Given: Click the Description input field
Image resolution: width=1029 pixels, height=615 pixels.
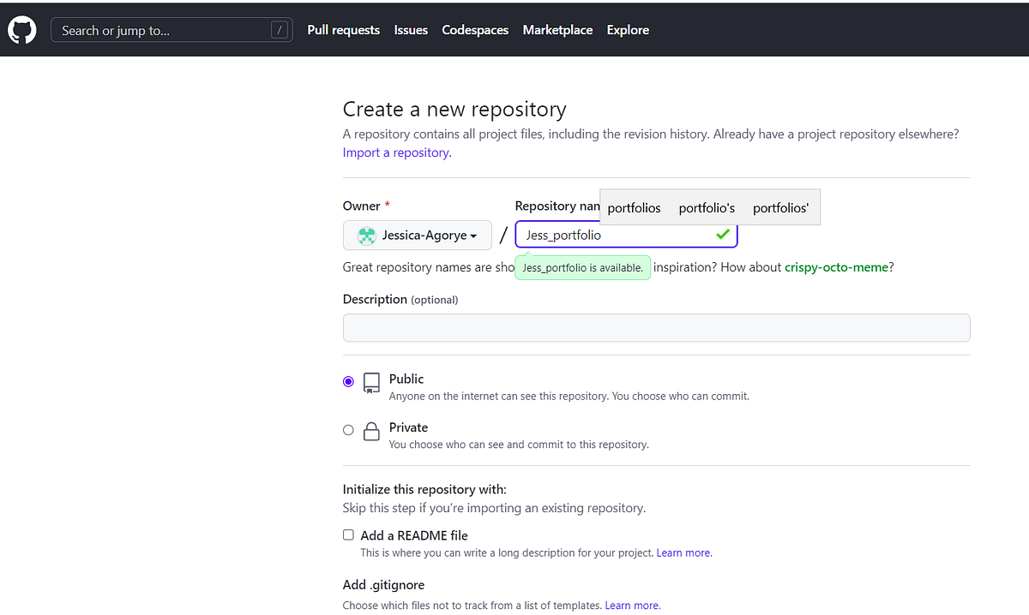Looking at the screenshot, I should tap(656, 327).
